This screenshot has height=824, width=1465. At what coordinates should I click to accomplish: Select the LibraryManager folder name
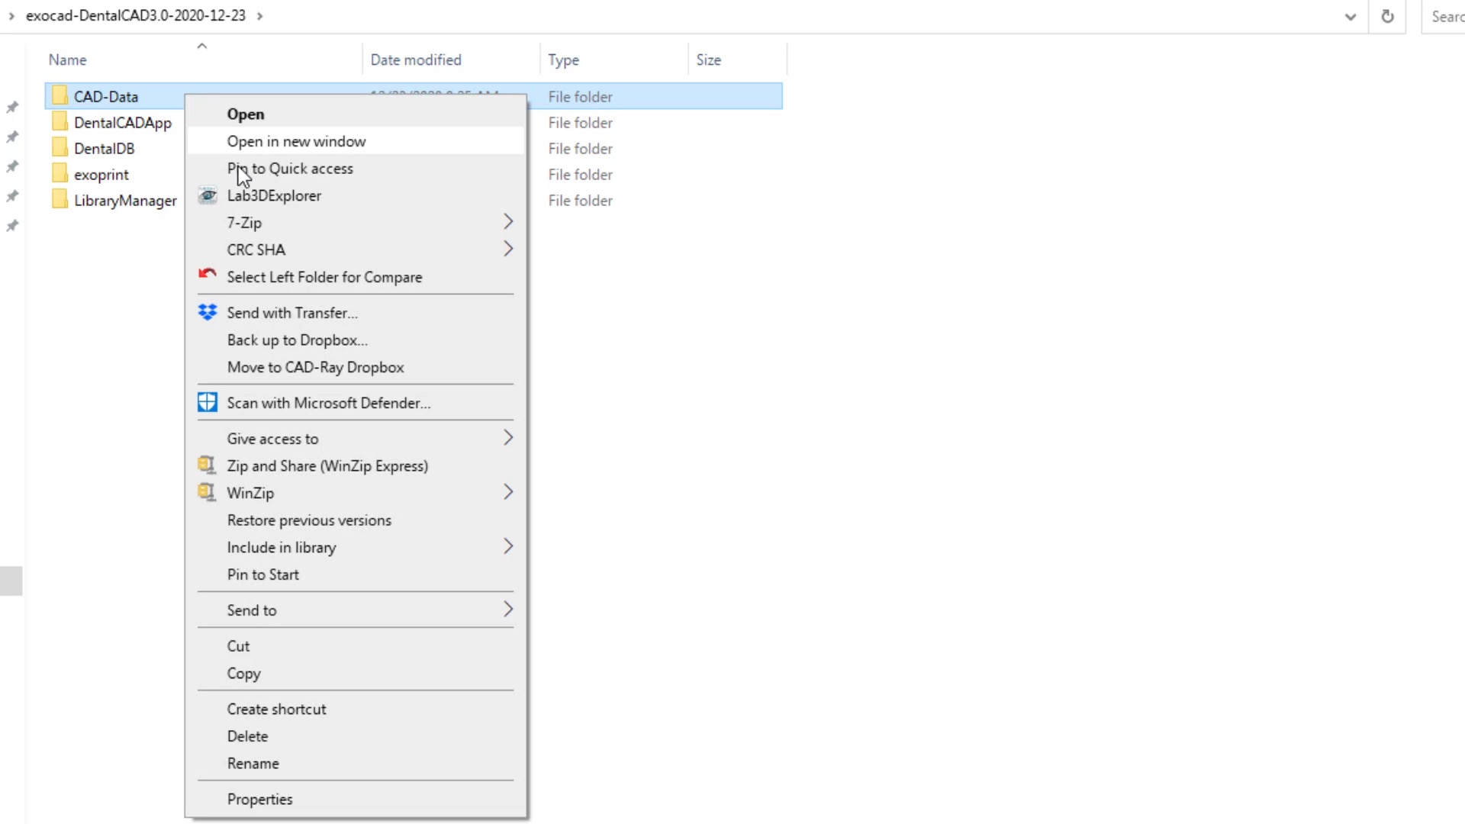pos(125,201)
